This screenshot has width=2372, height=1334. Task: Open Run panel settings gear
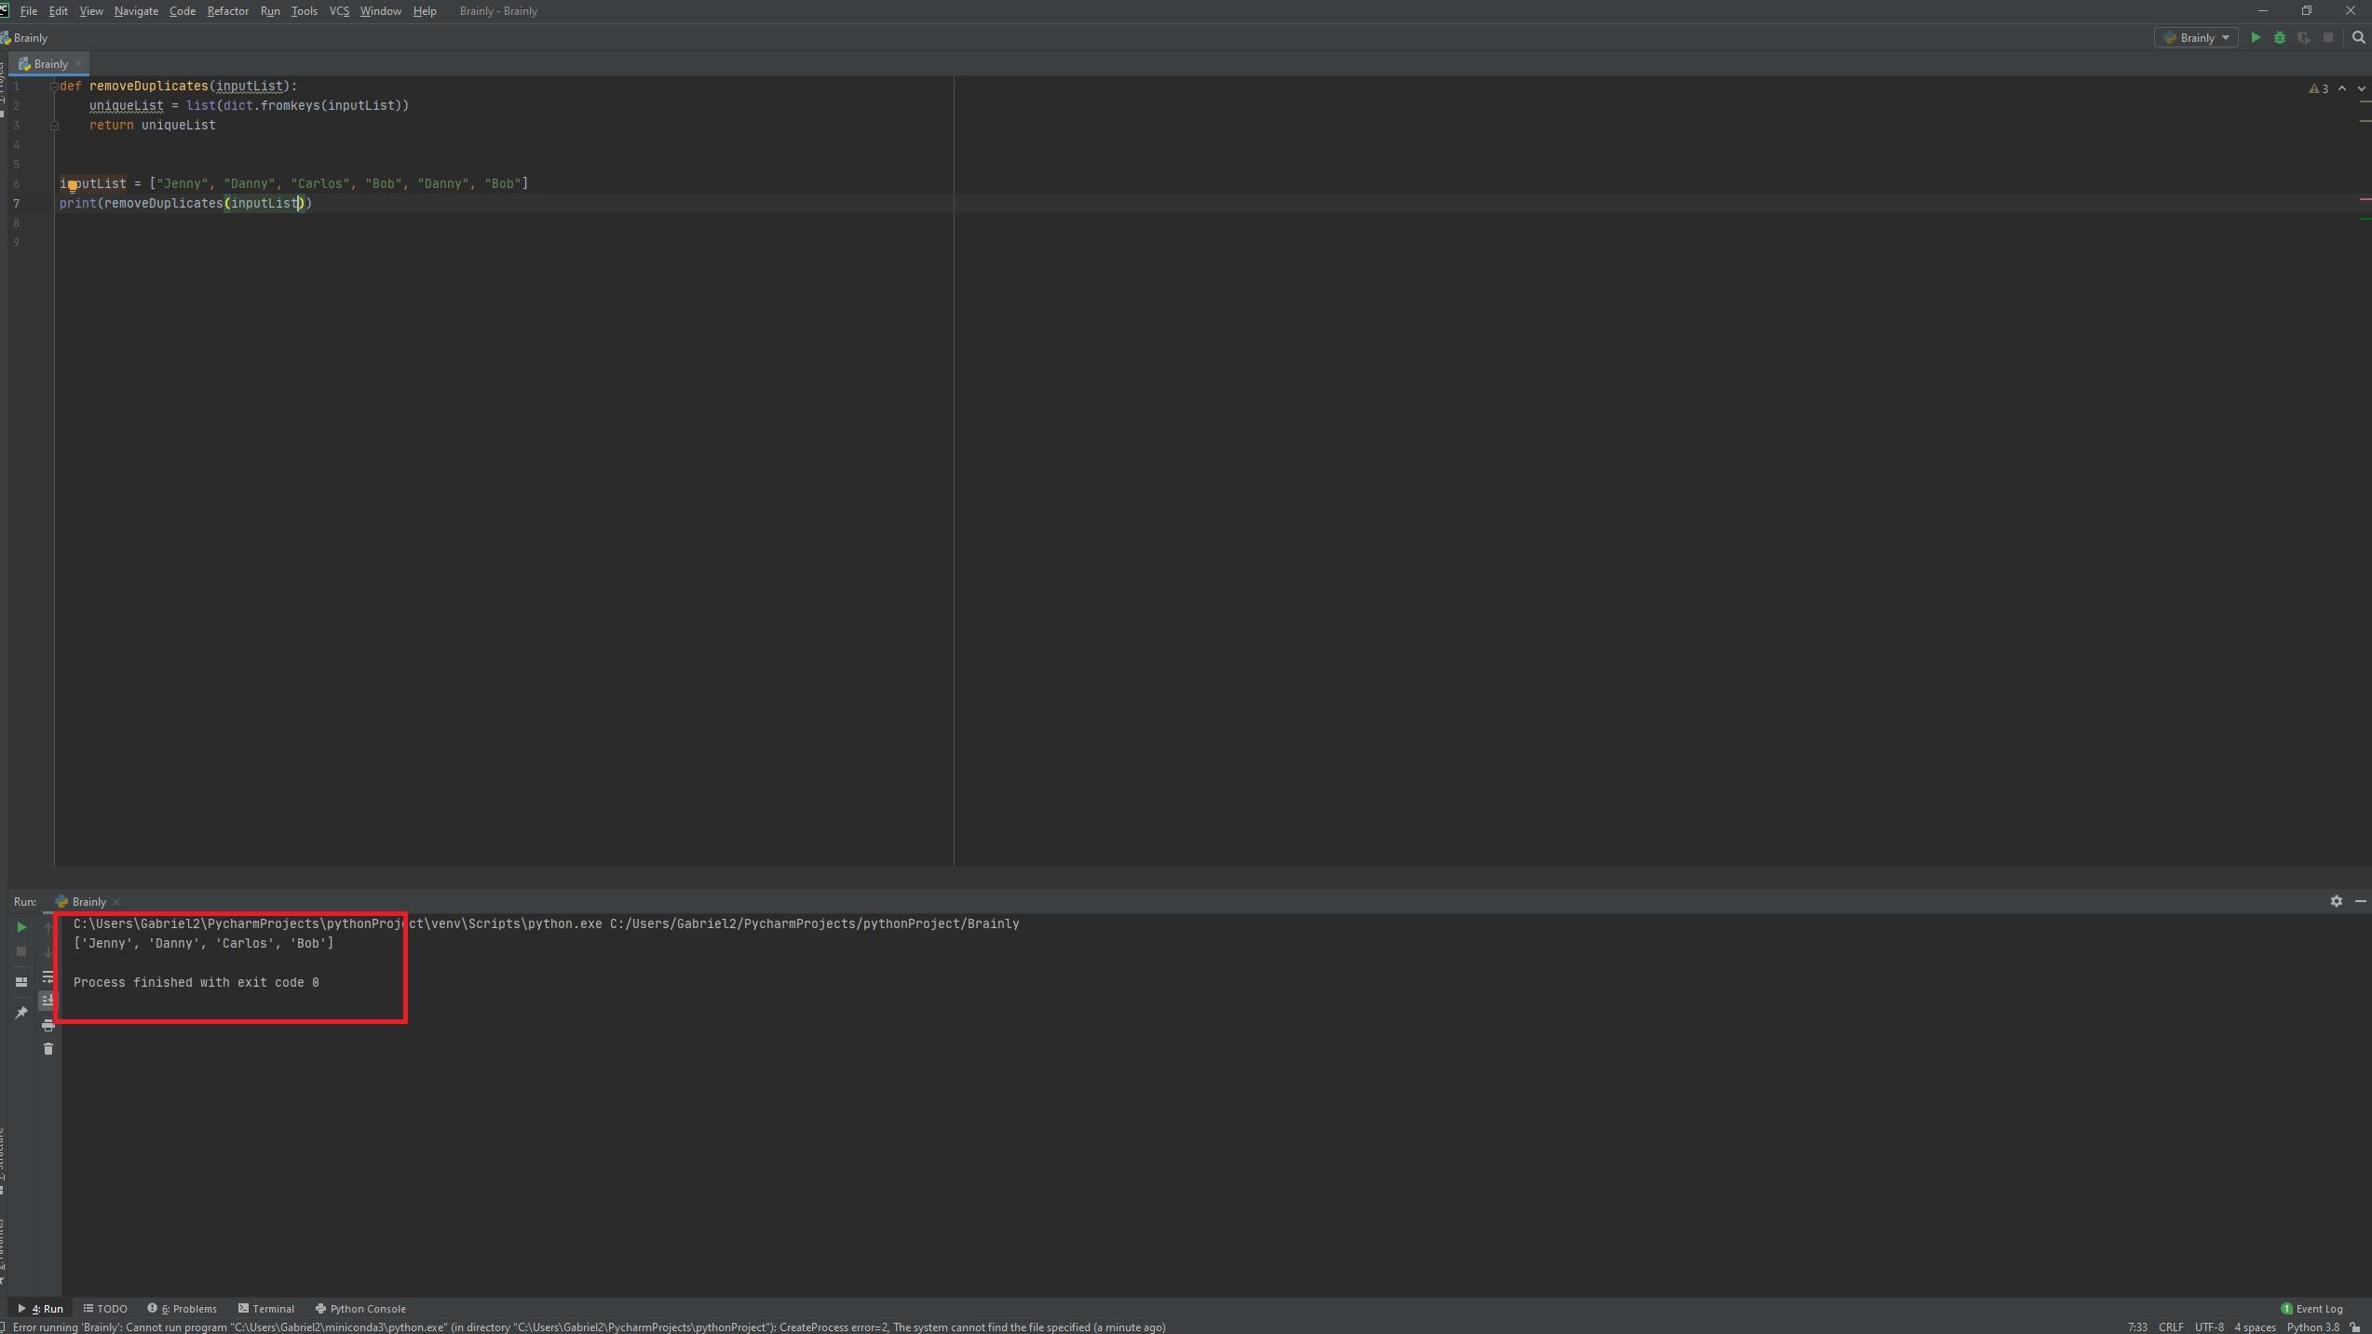[x=2336, y=901]
